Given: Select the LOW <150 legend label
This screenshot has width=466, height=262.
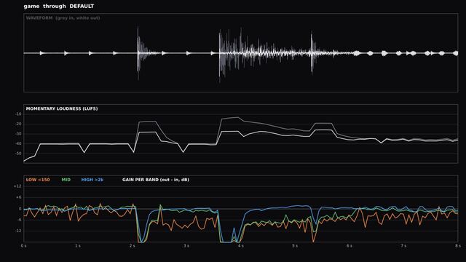Looking at the screenshot, I should [x=38, y=180].
